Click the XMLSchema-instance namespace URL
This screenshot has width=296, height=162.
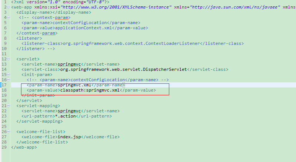click(116, 7)
